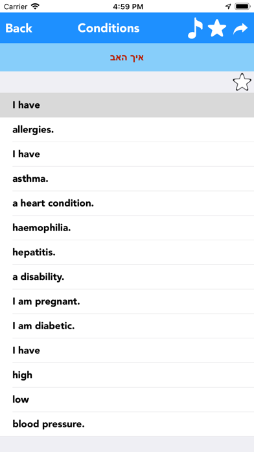Choose 'I am pregnant.' phrase
Viewport: 254px width, 452px height.
click(127, 301)
